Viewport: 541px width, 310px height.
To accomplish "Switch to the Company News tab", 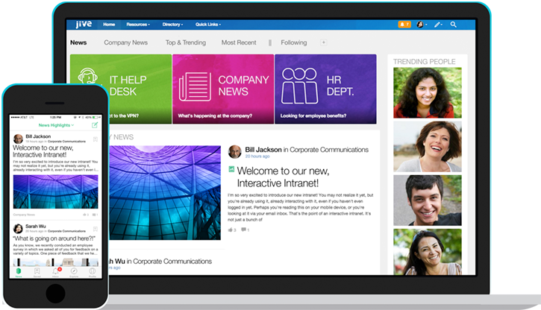I will coord(126,42).
